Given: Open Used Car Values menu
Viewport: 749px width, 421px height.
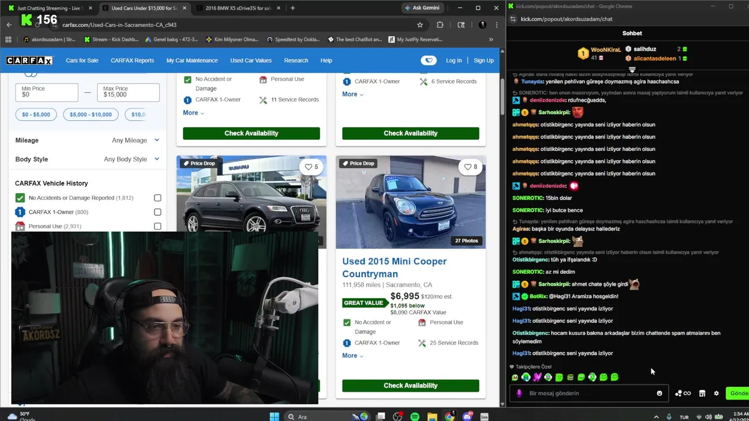Looking at the screenshot, I should click(x=250, y=60).
